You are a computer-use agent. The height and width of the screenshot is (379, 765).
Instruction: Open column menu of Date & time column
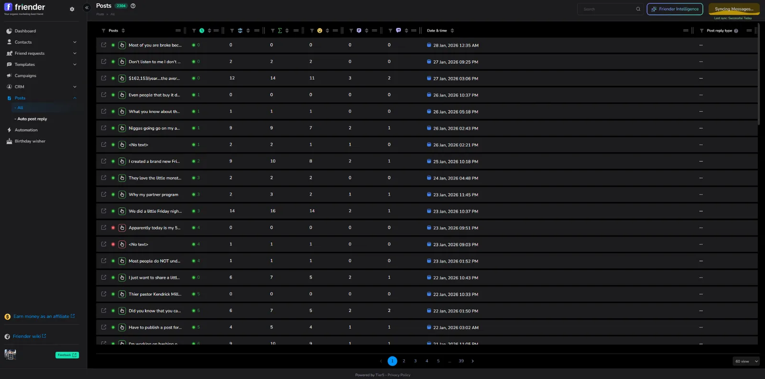686,31
